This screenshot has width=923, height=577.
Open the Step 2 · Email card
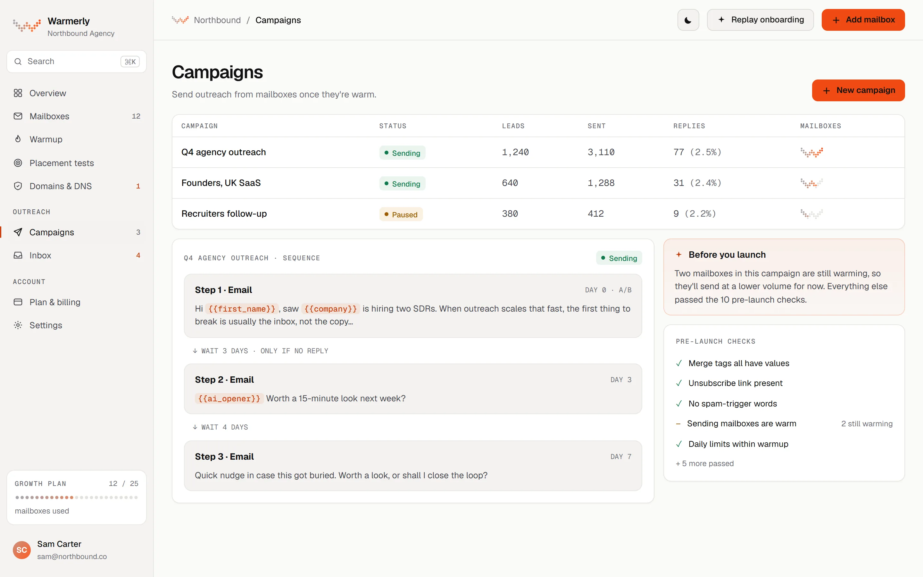point(413,389)
